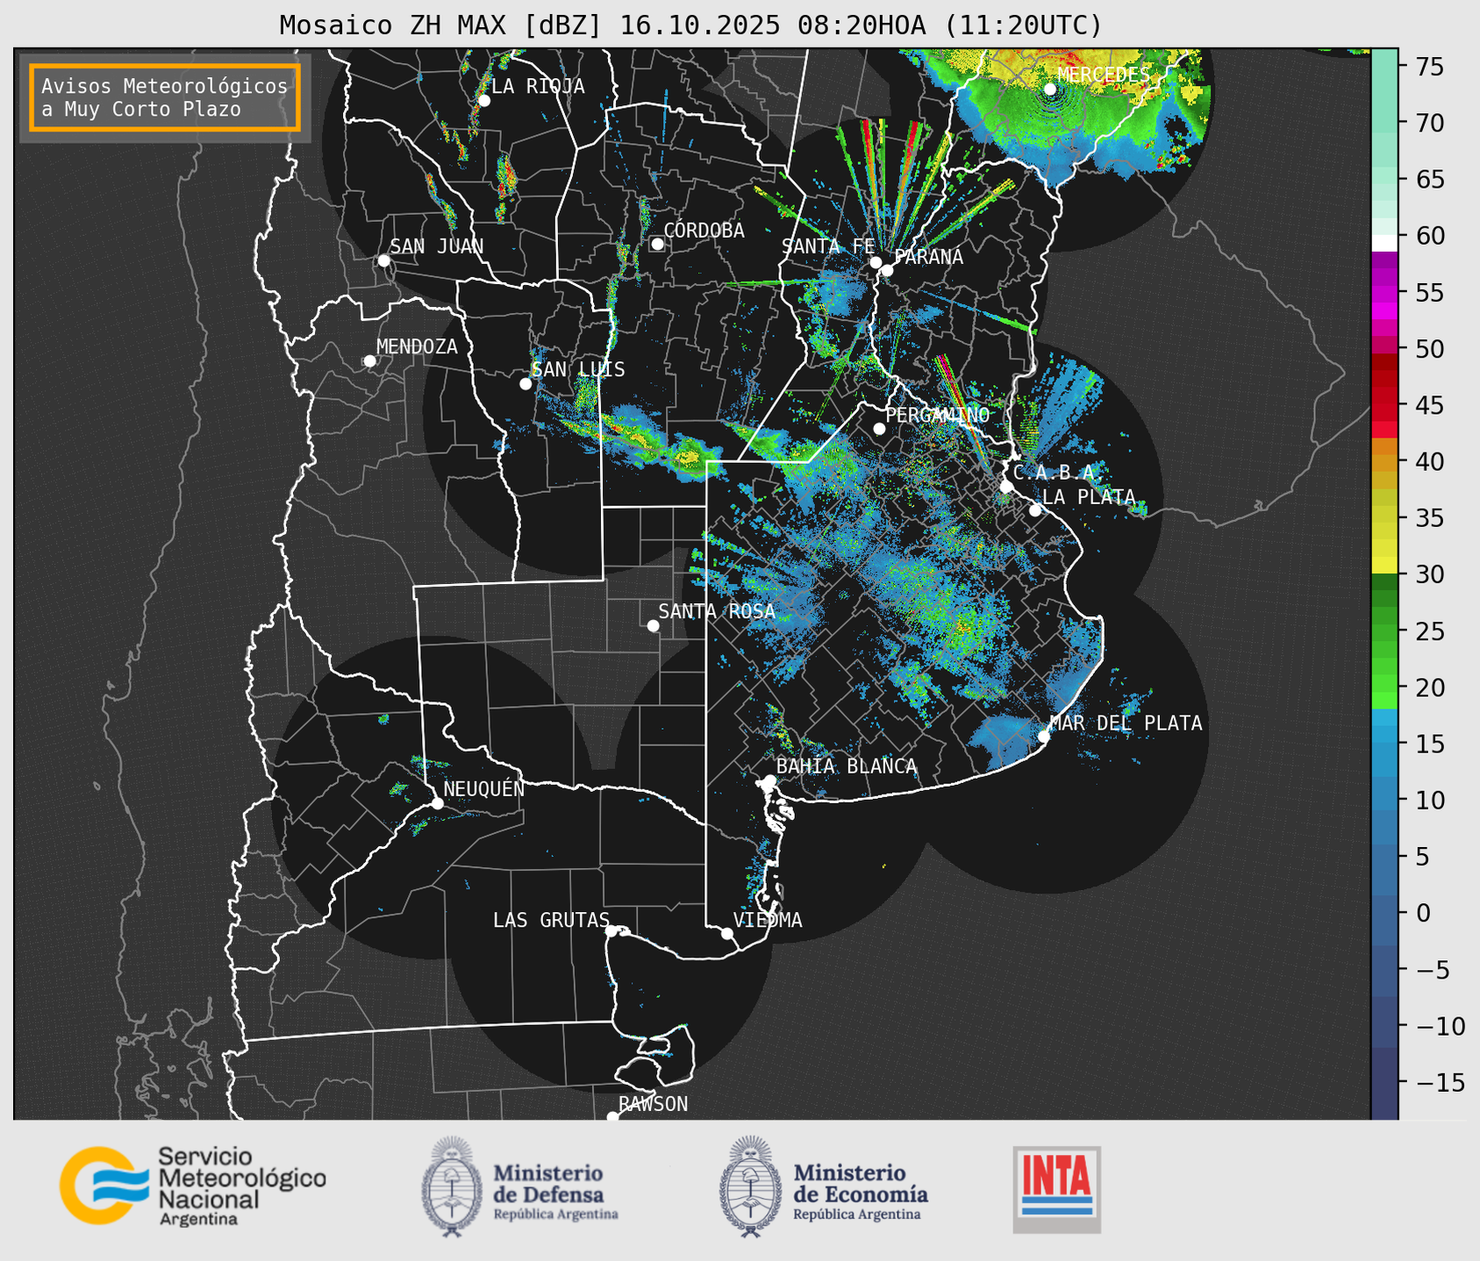Click the Ministerio de Economía emblem
The image size is (1480, 1261).
(x=750, y=1186)
